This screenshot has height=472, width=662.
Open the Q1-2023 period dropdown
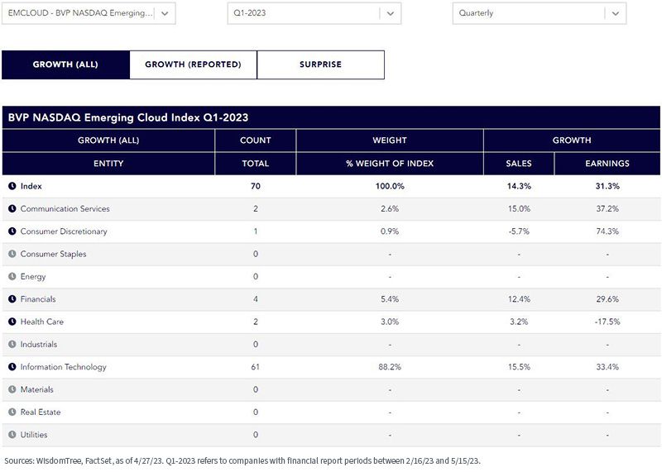coord(314,13)
